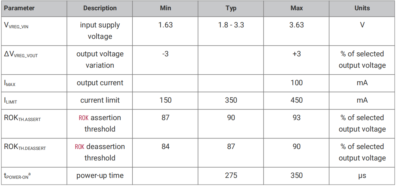Viewport: 397px width, 186px height.
Task: Select the 3.63 max input voltage
Action: pos(297,25)
